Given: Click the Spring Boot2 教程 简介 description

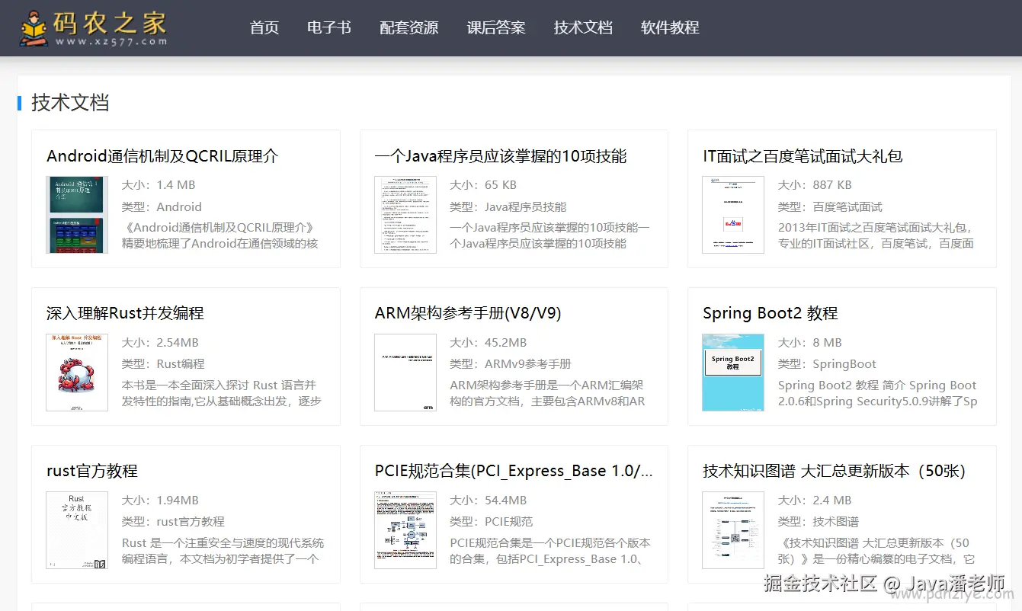Looking at the screenshot, I should (877, 393).
